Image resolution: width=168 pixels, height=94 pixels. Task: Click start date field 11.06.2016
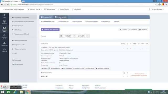[68, 36]
